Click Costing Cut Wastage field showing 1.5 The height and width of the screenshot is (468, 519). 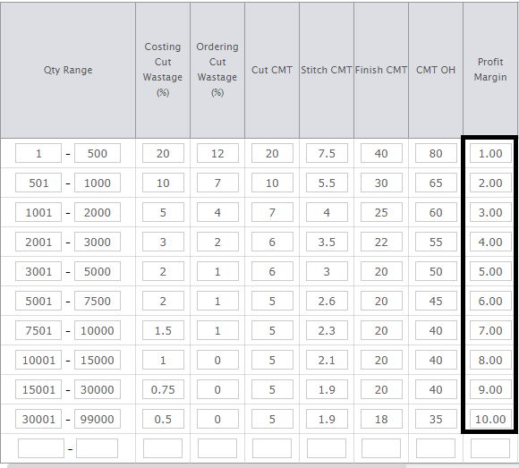[163, 330]
